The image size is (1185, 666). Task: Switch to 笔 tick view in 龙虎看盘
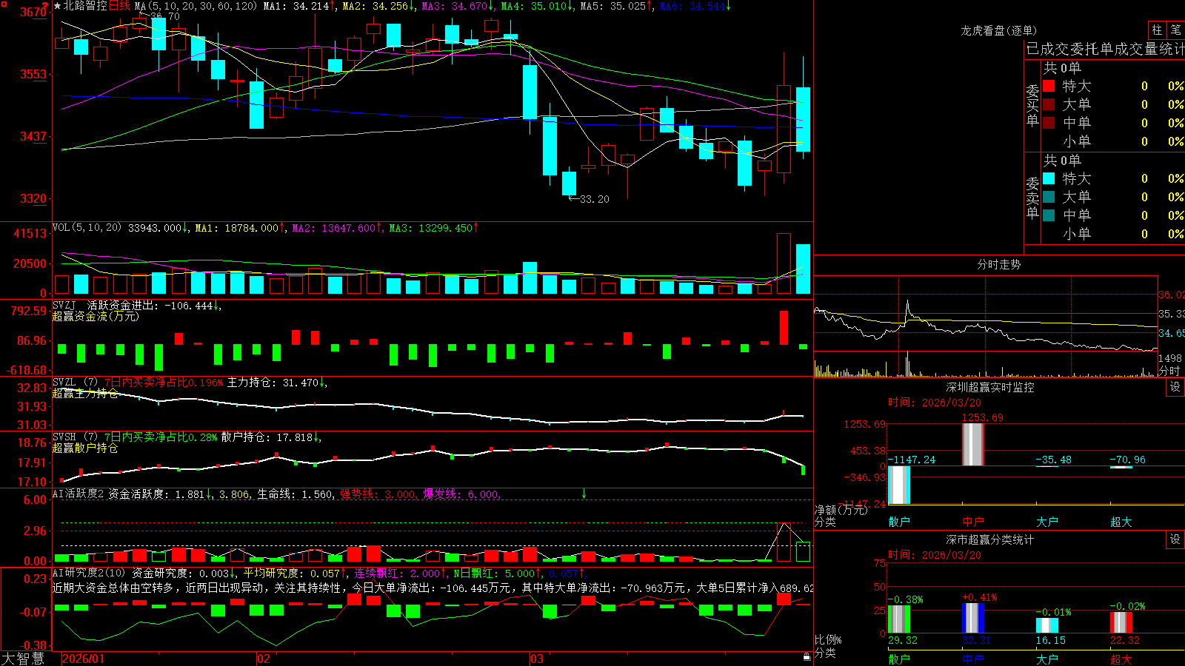click(1175, 30)
